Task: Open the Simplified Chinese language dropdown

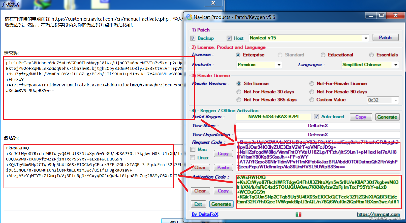Action: click(x=396, y=65)
